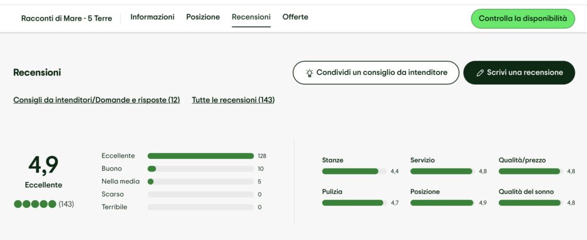Open the Informazioni tab
The image size is (587, 240).
tap(152, 17)
